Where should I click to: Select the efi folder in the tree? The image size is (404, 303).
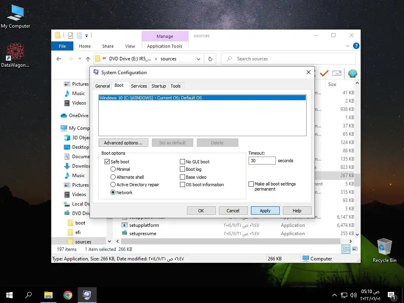(78, 232)
